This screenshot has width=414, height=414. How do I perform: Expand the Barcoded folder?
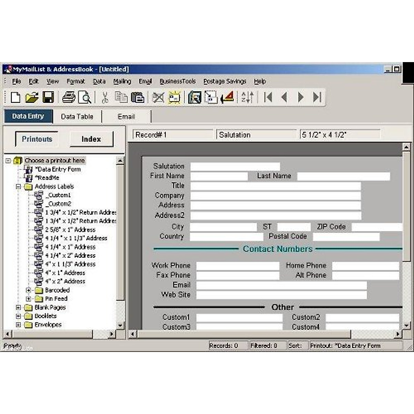29,290
